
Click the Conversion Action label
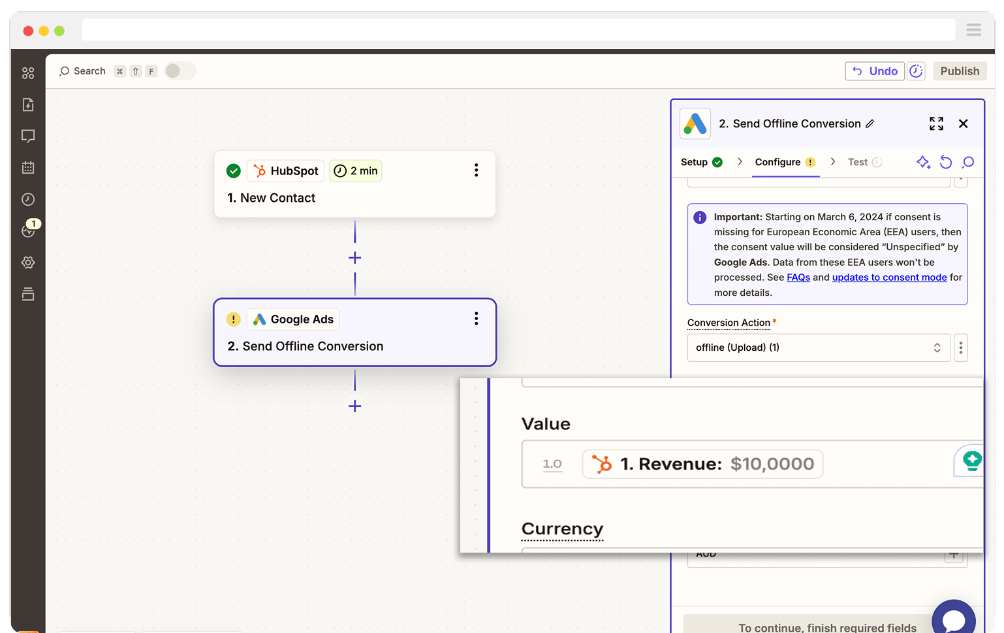coord(729,323)
